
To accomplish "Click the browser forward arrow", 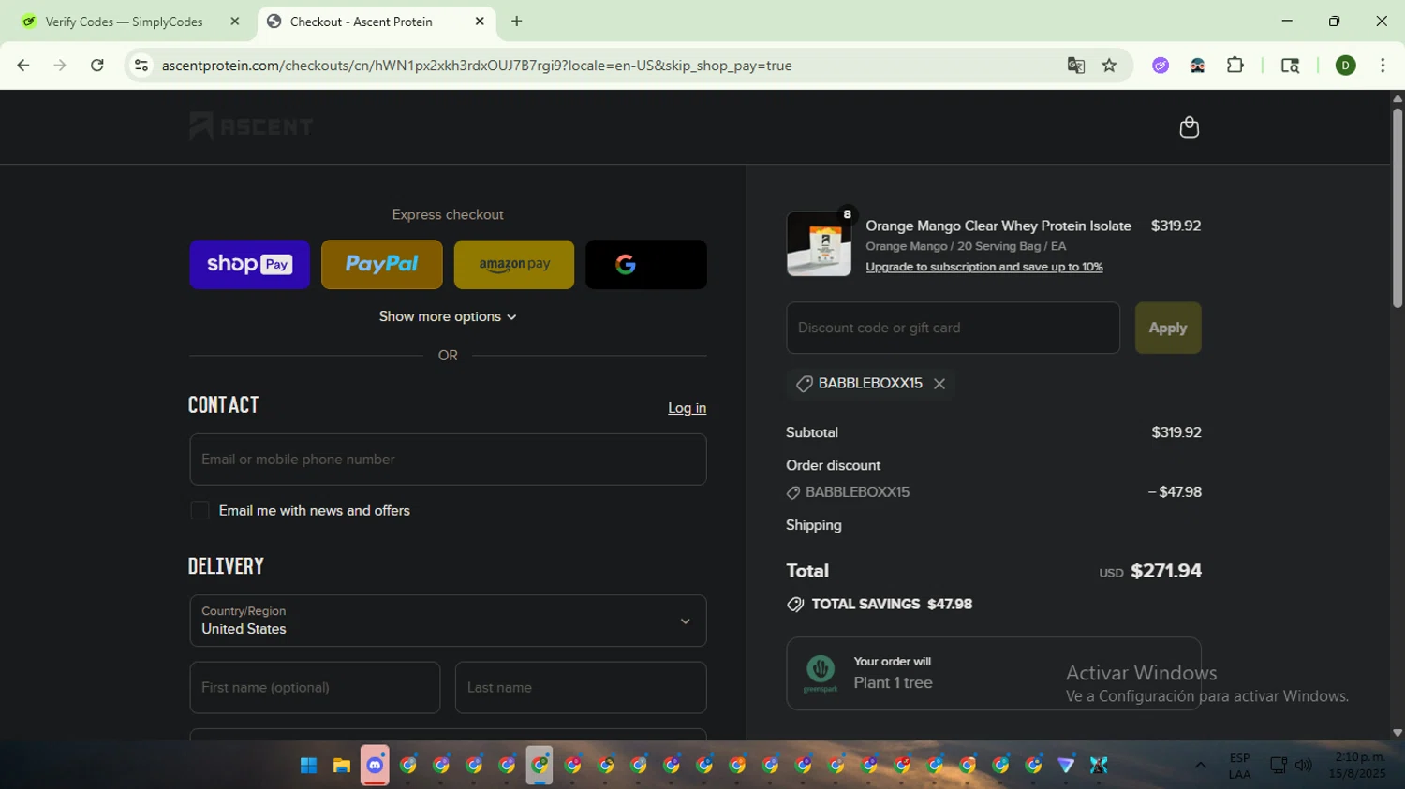I will tap(60, 66).
